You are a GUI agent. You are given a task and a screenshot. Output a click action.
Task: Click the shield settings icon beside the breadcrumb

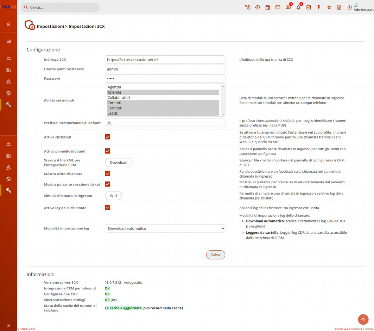(30, 25)
